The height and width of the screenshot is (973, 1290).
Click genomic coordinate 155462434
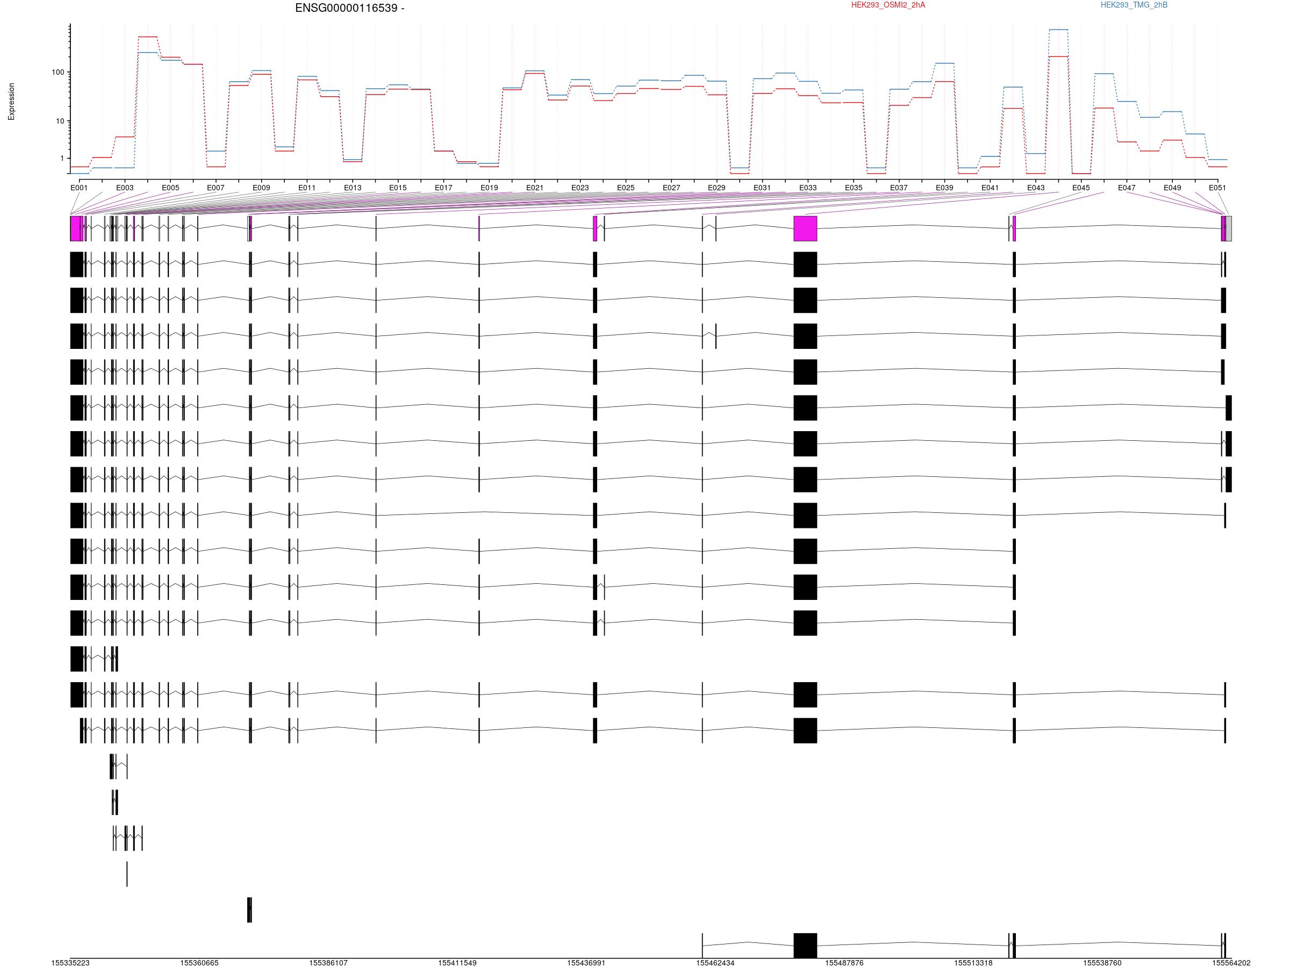715,963
